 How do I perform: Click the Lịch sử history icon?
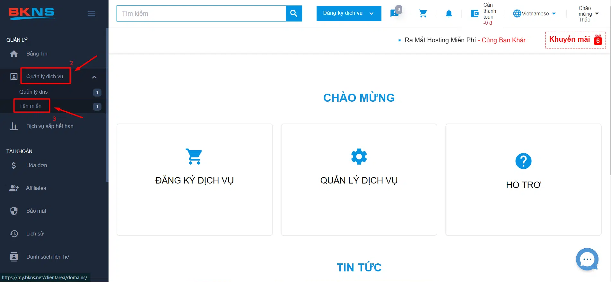pyautogui.click(x=14, y=234)
